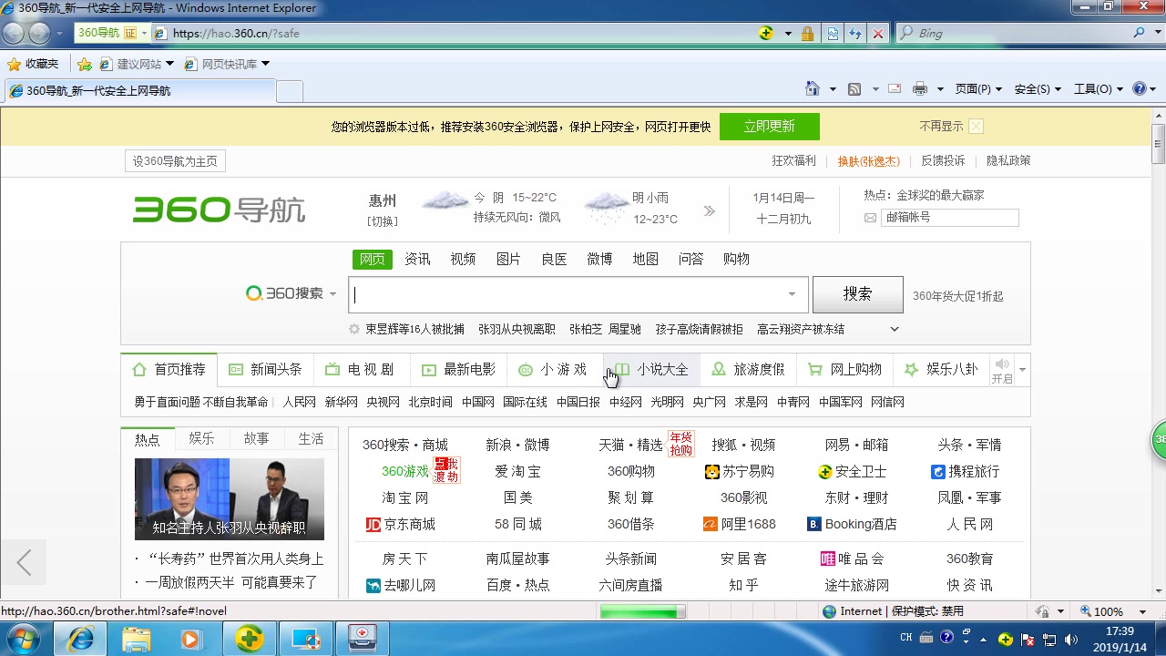This screenshot has height=656, width=1166.
Task: Click the compatibility view icon
Action: tap(833, 34)
